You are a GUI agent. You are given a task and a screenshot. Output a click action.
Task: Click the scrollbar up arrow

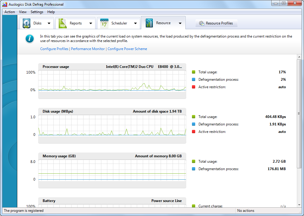[299, 57]
